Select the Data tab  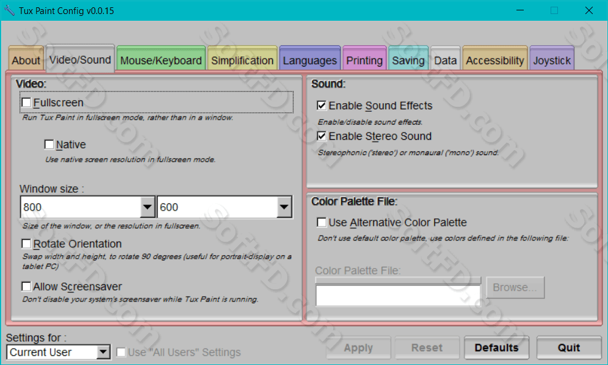(x=446, y=59)
